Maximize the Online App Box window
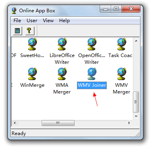The width and height of the screenshot is (150, 147). [x=116, y=9]
